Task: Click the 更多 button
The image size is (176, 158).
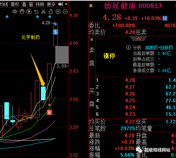Action: coord(51,4)
